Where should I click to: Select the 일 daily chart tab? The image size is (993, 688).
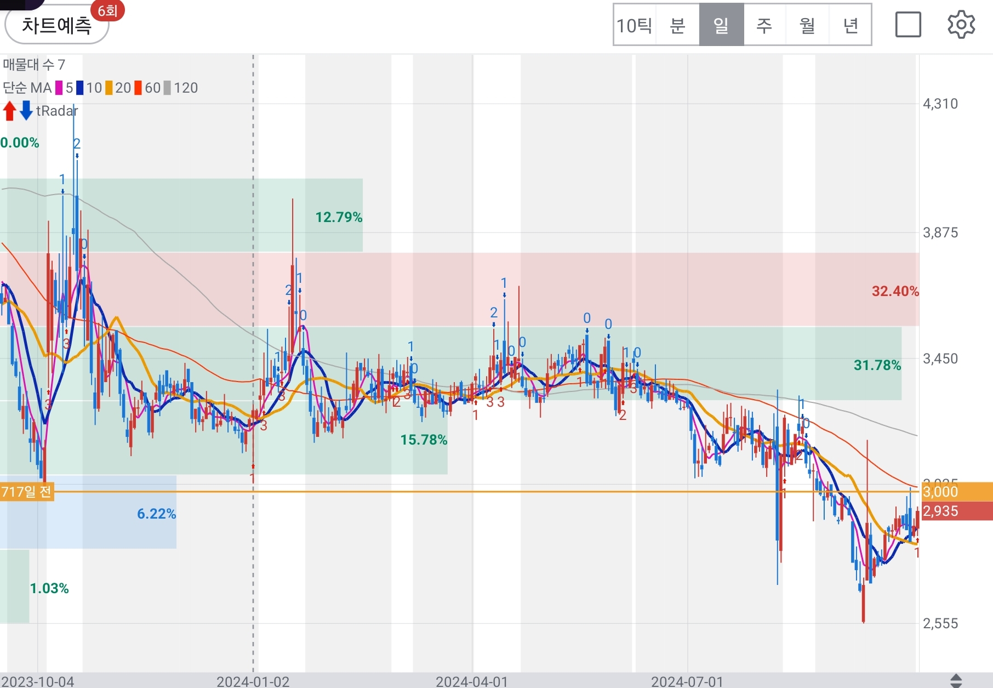pyautogui.click(x=721, y=25)
